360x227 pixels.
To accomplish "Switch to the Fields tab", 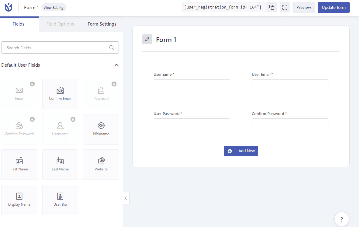I will [18, 24].
